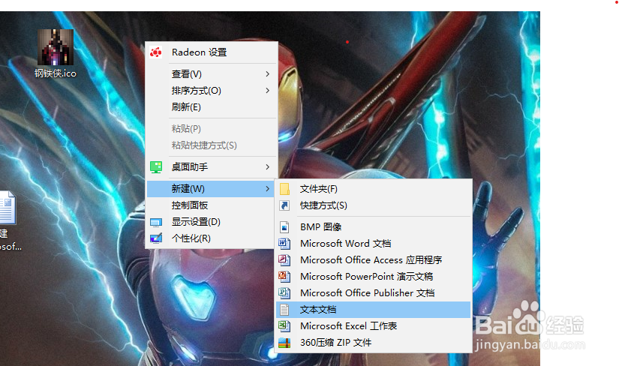Screen dimensions: 619x366
Task: Open 显示设置(D) from context menu
Action: (212, 222)
